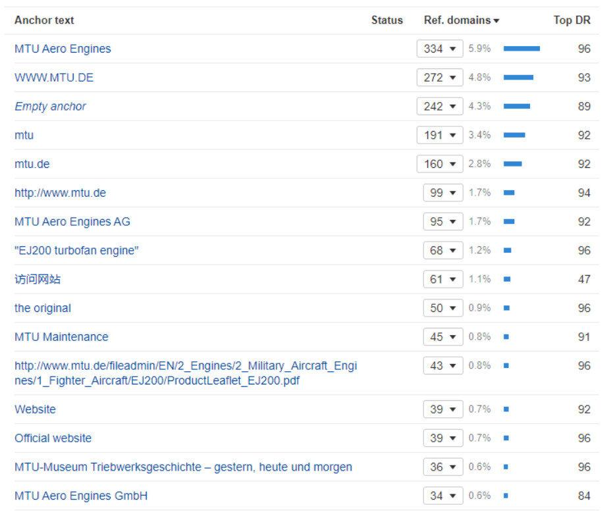This screenshot has width=611, height=520.
Task: Open the 191 referring domains dropdown
Action: click(x=440, y=136)
